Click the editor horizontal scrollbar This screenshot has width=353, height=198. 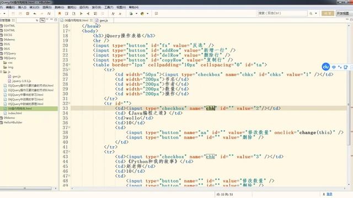point(208,188)
